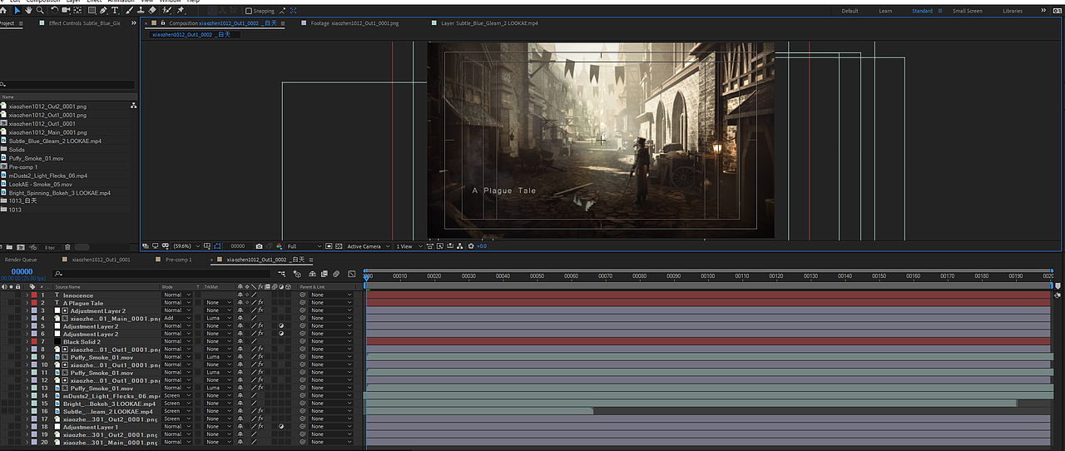
Task: Expand the A Plague Tale layer properties
Action: pos(27,303)
